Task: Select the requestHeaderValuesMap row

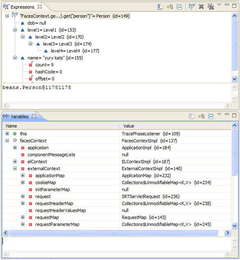Action: point(117,210)
